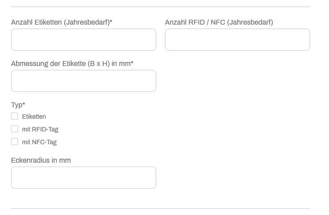Click the Abmessung der Etikette label text
The width and height of the screenshot is (329, 215).
point(71,64)
